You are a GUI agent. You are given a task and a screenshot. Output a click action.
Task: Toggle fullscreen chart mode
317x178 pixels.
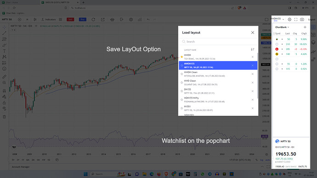point(296,19)
